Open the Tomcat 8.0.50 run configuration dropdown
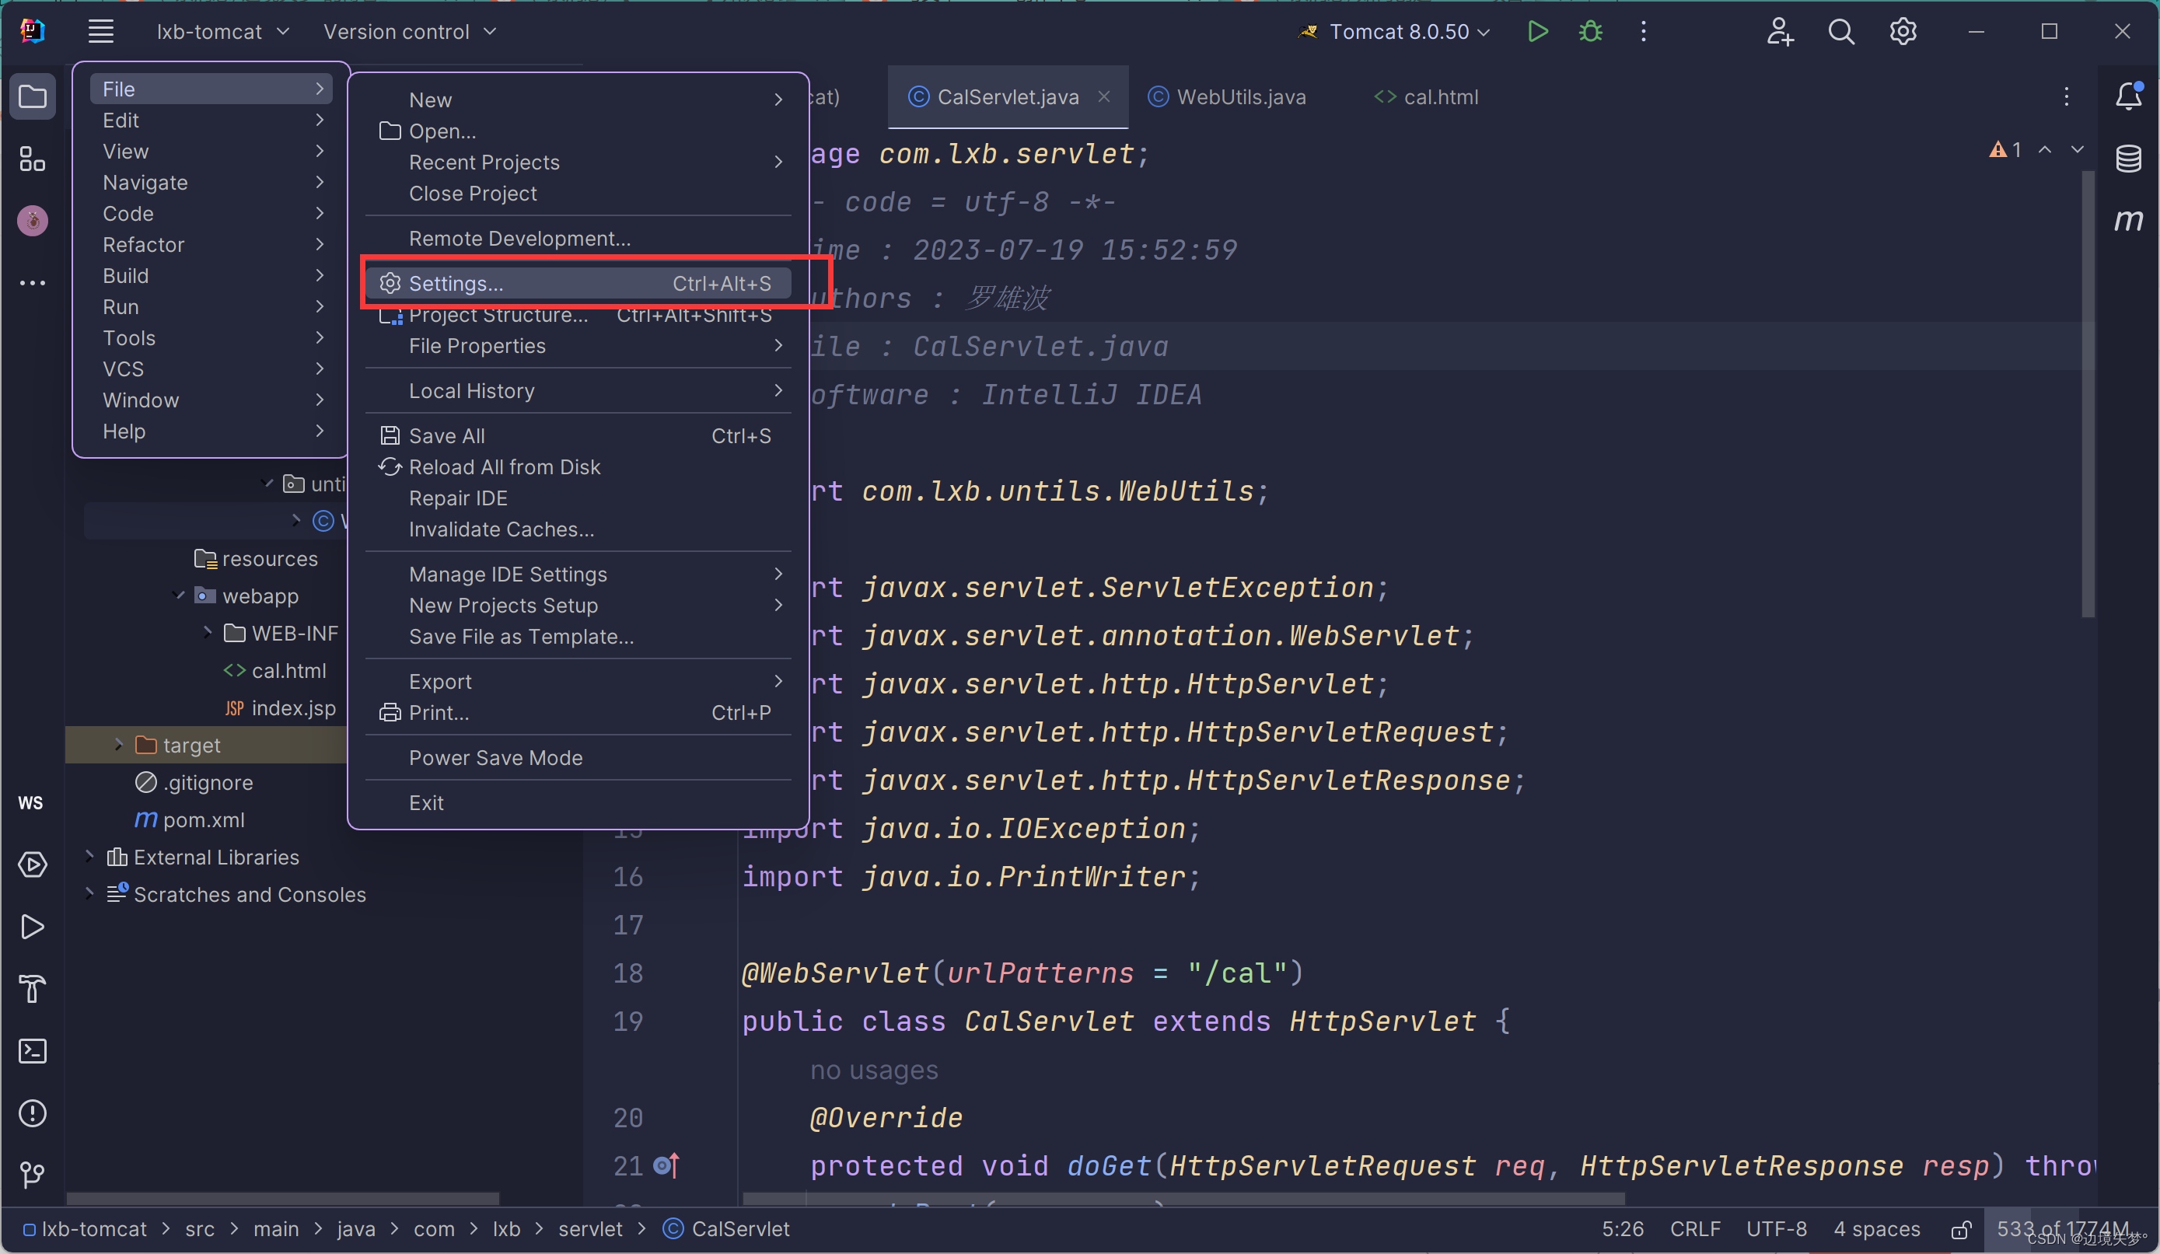Viewport: 2160px width, 1254px height. [x=1399, y=32]
